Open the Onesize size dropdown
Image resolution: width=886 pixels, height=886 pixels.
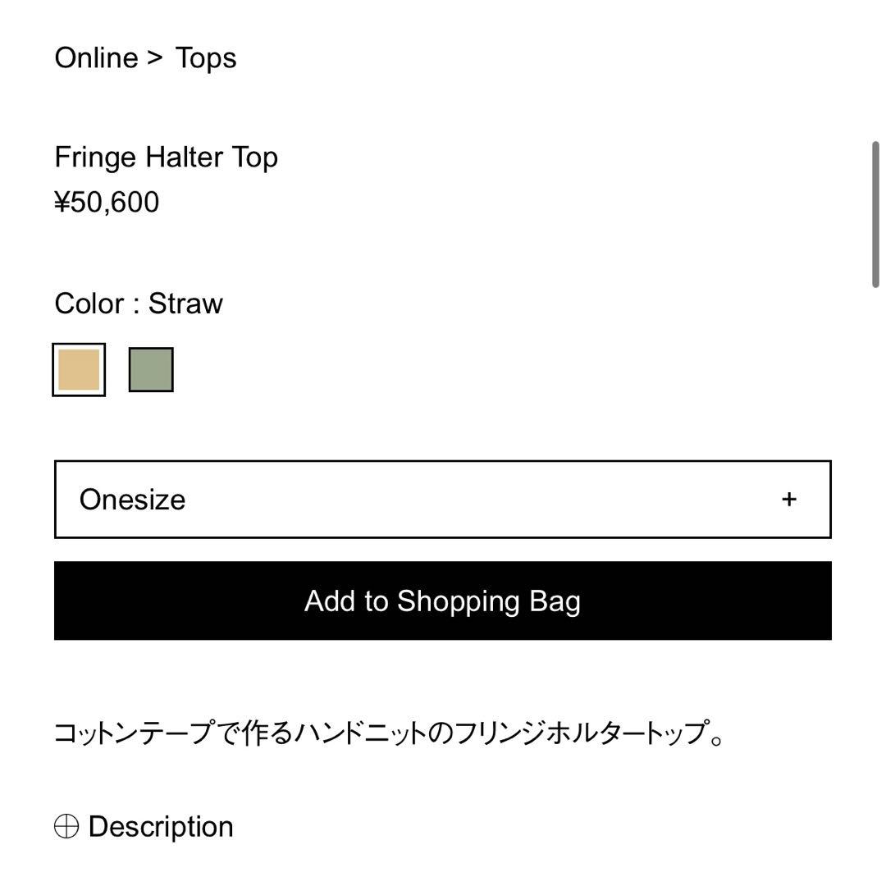point(443,499)
